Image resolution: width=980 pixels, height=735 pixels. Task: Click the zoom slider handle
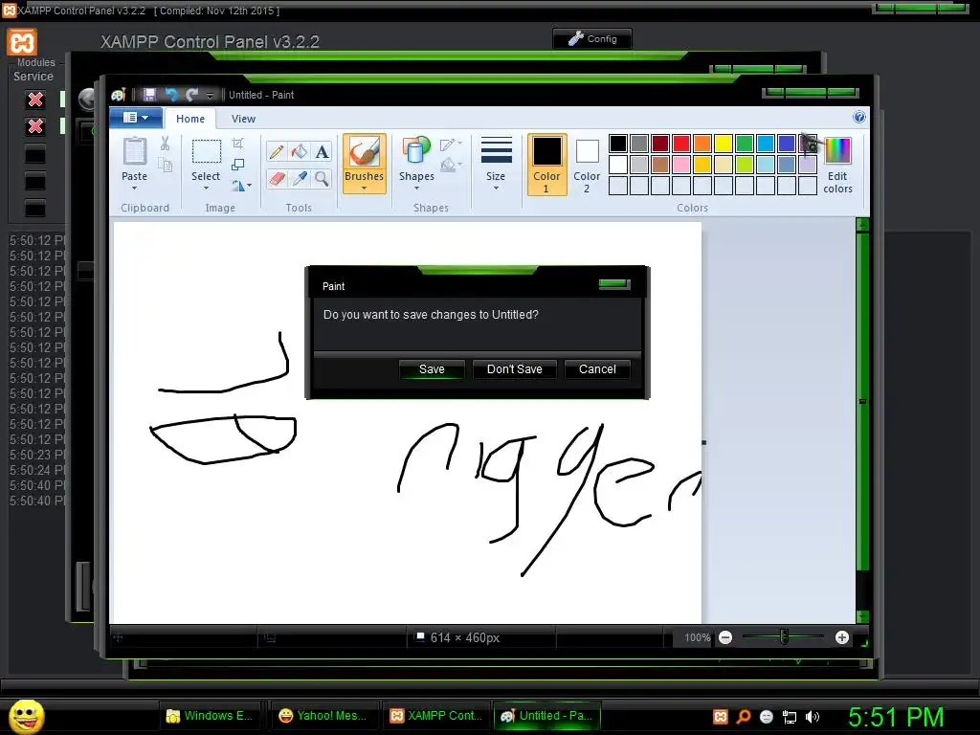784,636
